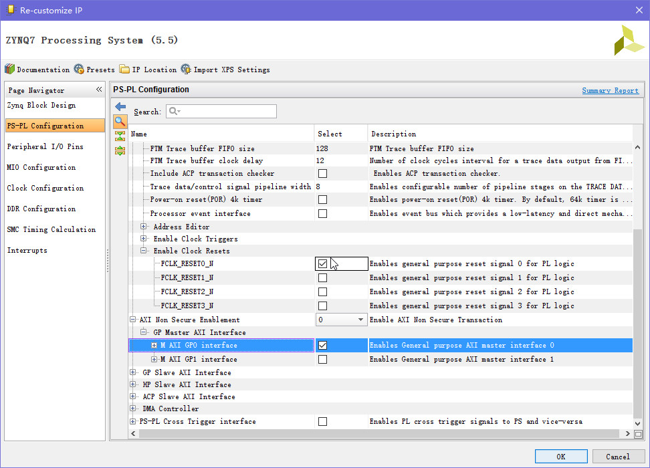The height and width of the screenshot is (468, 650).
Task: Collapse the Enable Clock Resets node
Action: (x=143, y=250)
